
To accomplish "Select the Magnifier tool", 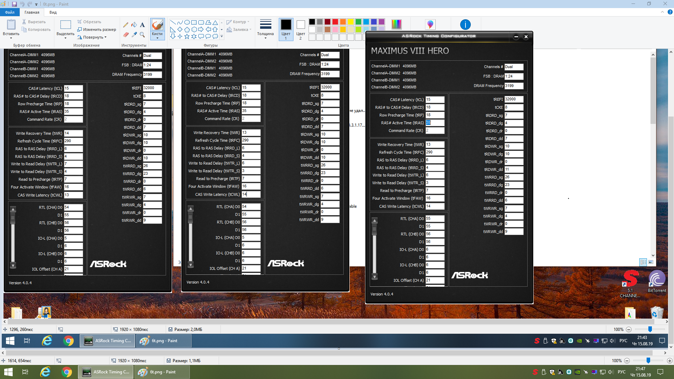I will pos(142,34).
